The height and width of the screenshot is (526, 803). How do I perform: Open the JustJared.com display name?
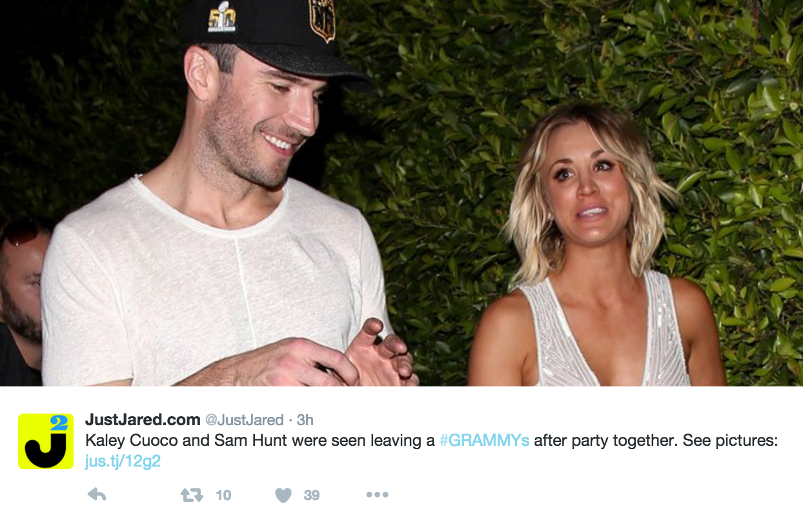(x=143, y=419)
